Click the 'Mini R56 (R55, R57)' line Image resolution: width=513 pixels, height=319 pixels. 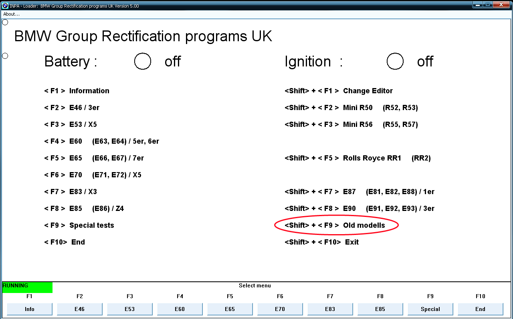[351, 124]
